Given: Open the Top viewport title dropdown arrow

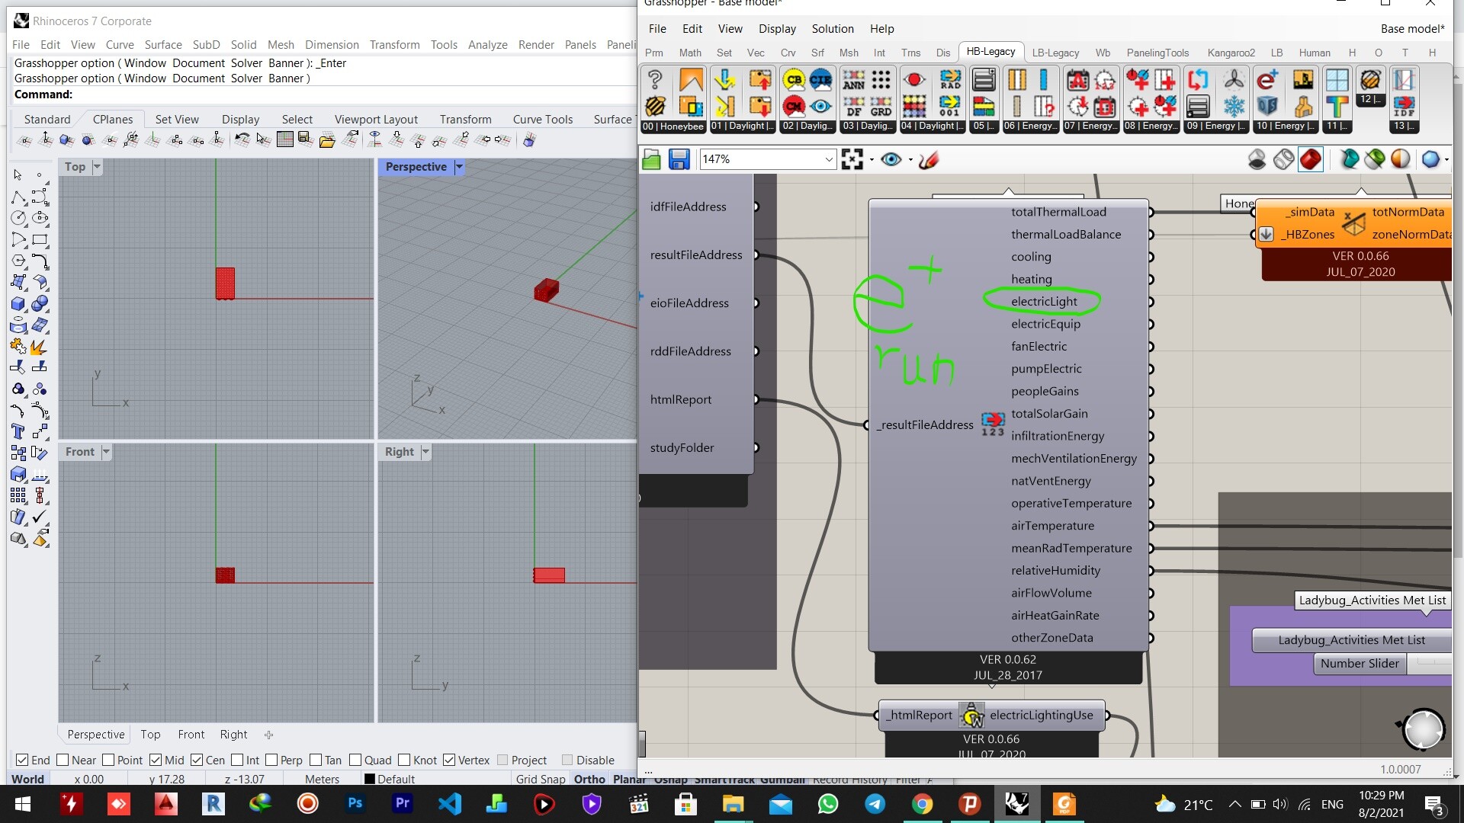Looking at the screenshot, I should coord(97,166).
